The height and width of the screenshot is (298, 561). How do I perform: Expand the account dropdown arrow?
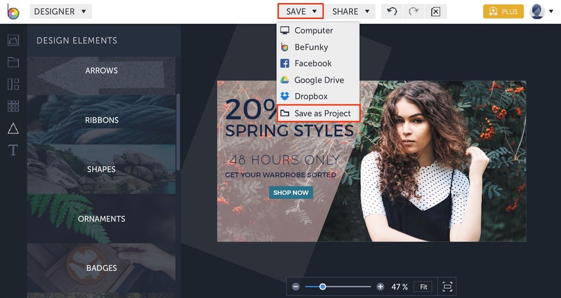tap(551, 12)
